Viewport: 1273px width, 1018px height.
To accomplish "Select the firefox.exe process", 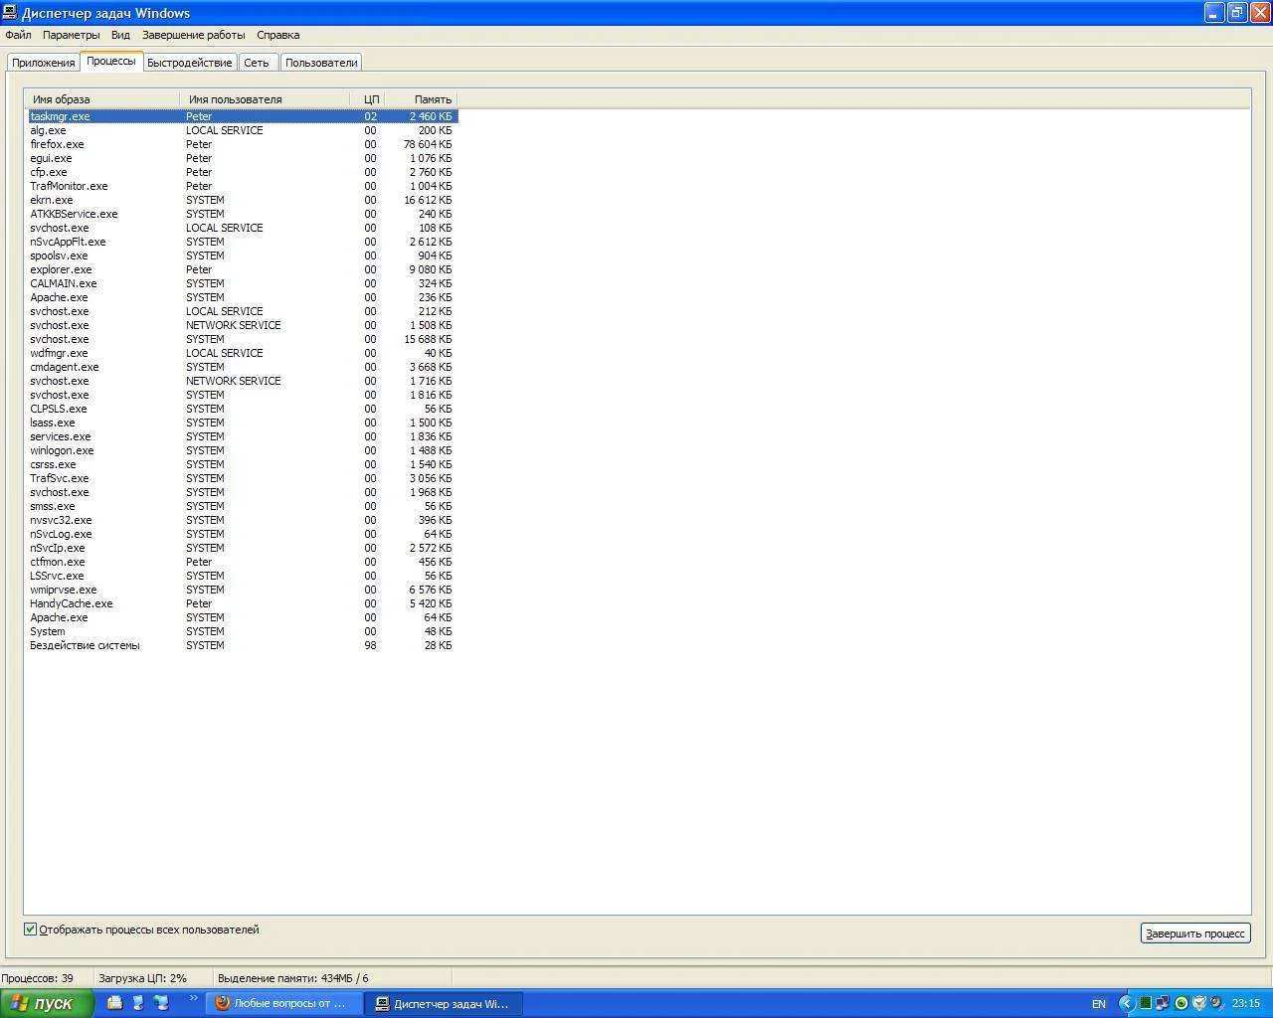I will 242,144.
